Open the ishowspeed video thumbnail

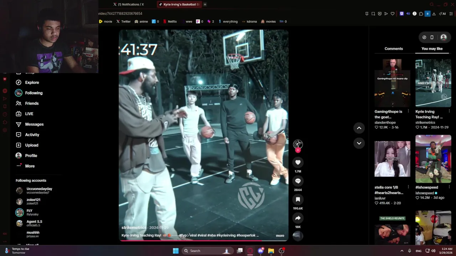point(433,159)
